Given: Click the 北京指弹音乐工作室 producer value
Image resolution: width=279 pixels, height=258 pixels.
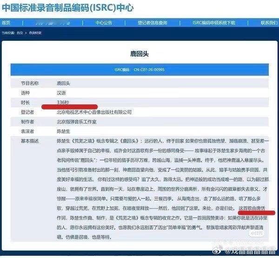Looking at the screenshot, I should 77,122.
